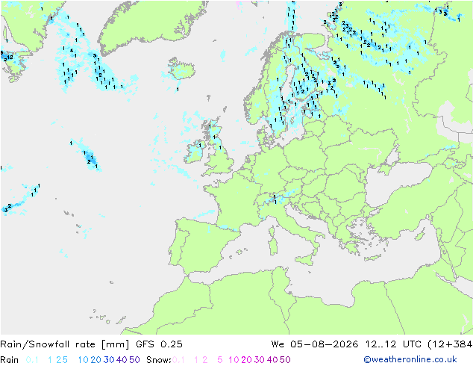The width and height of the screenshot is (473, 366).
Task: Click the "Snow:" legend label
Action: coord(159,360)
